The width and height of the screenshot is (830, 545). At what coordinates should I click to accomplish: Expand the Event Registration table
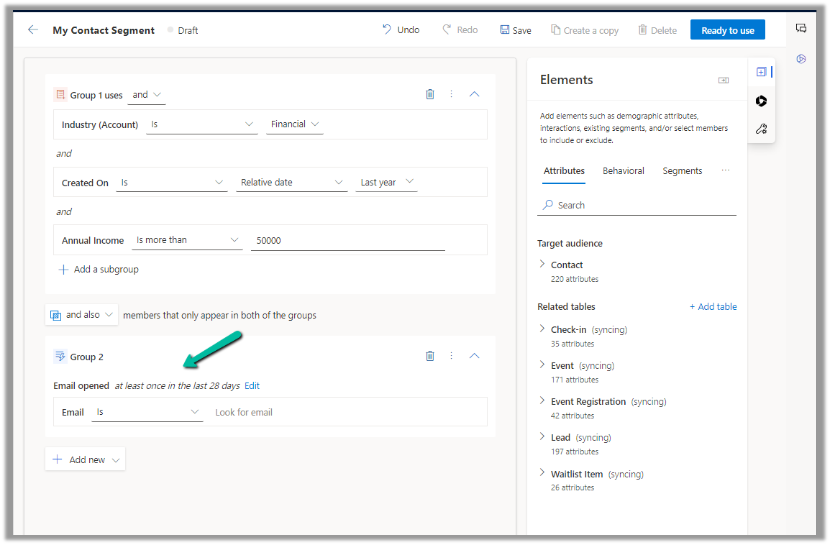click(x=543, y=401)
